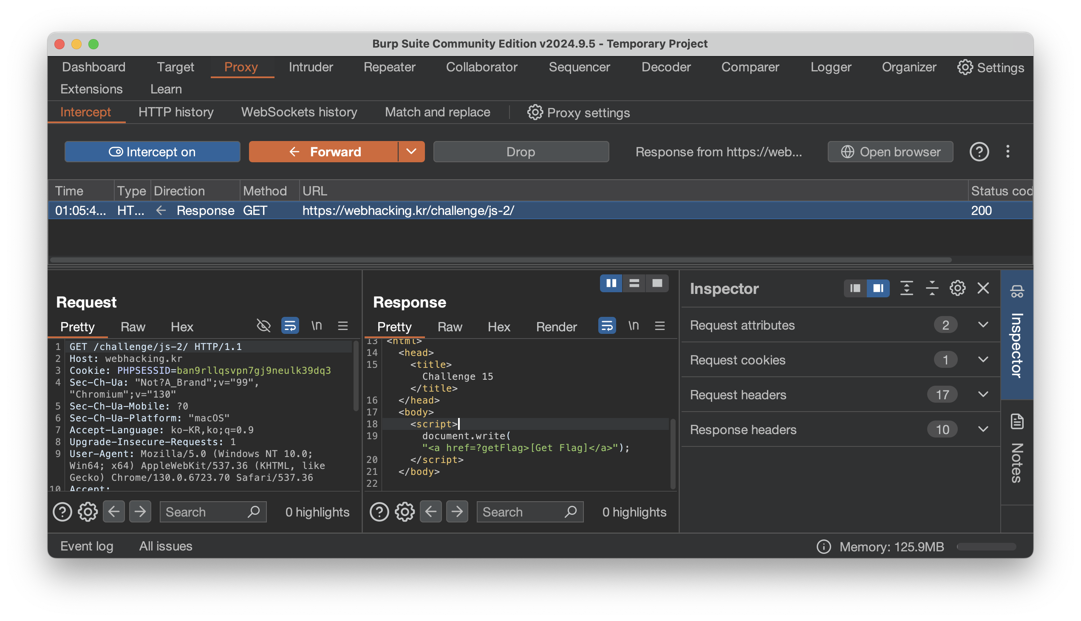Click the Open browser button
This screenshot has height=621, width=1081.
click(890, 152)
